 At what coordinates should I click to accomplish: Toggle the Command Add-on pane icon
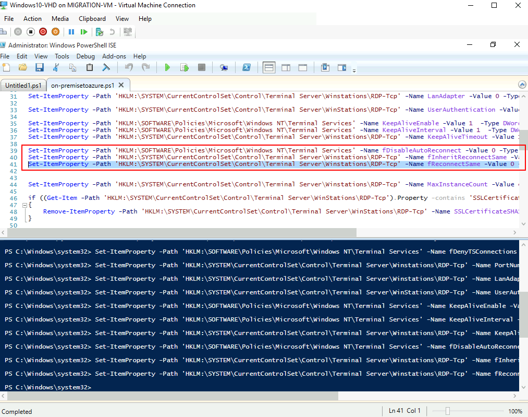[x=342, y=67]
